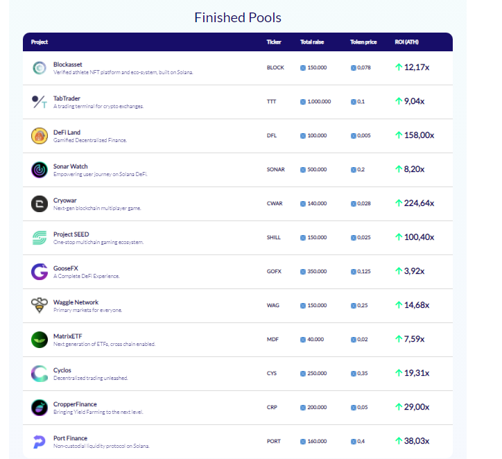This screenshot has width=502, height=459.
Task: Click the Ticker column header
Action: click(x=274, y=42)
